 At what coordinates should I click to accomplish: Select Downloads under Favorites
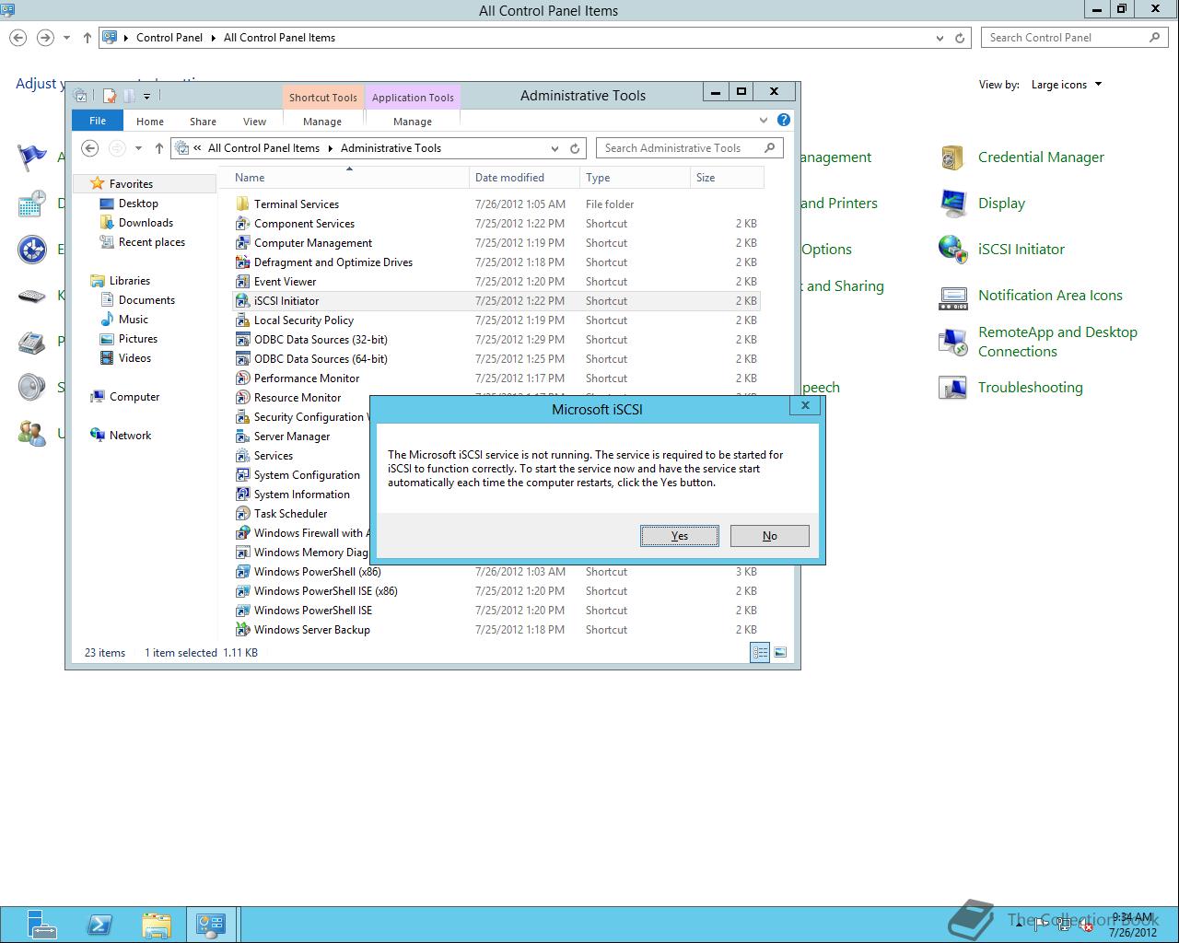146,223
